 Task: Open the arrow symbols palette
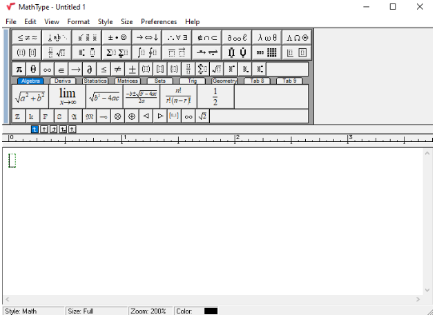[147, 37]
